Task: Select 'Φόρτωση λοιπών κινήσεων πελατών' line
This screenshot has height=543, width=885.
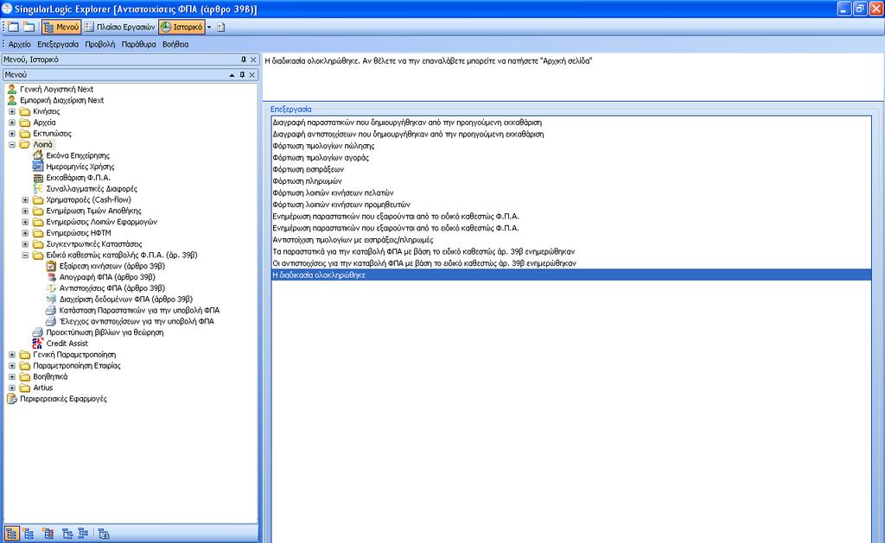Action: tap(571, 193)
